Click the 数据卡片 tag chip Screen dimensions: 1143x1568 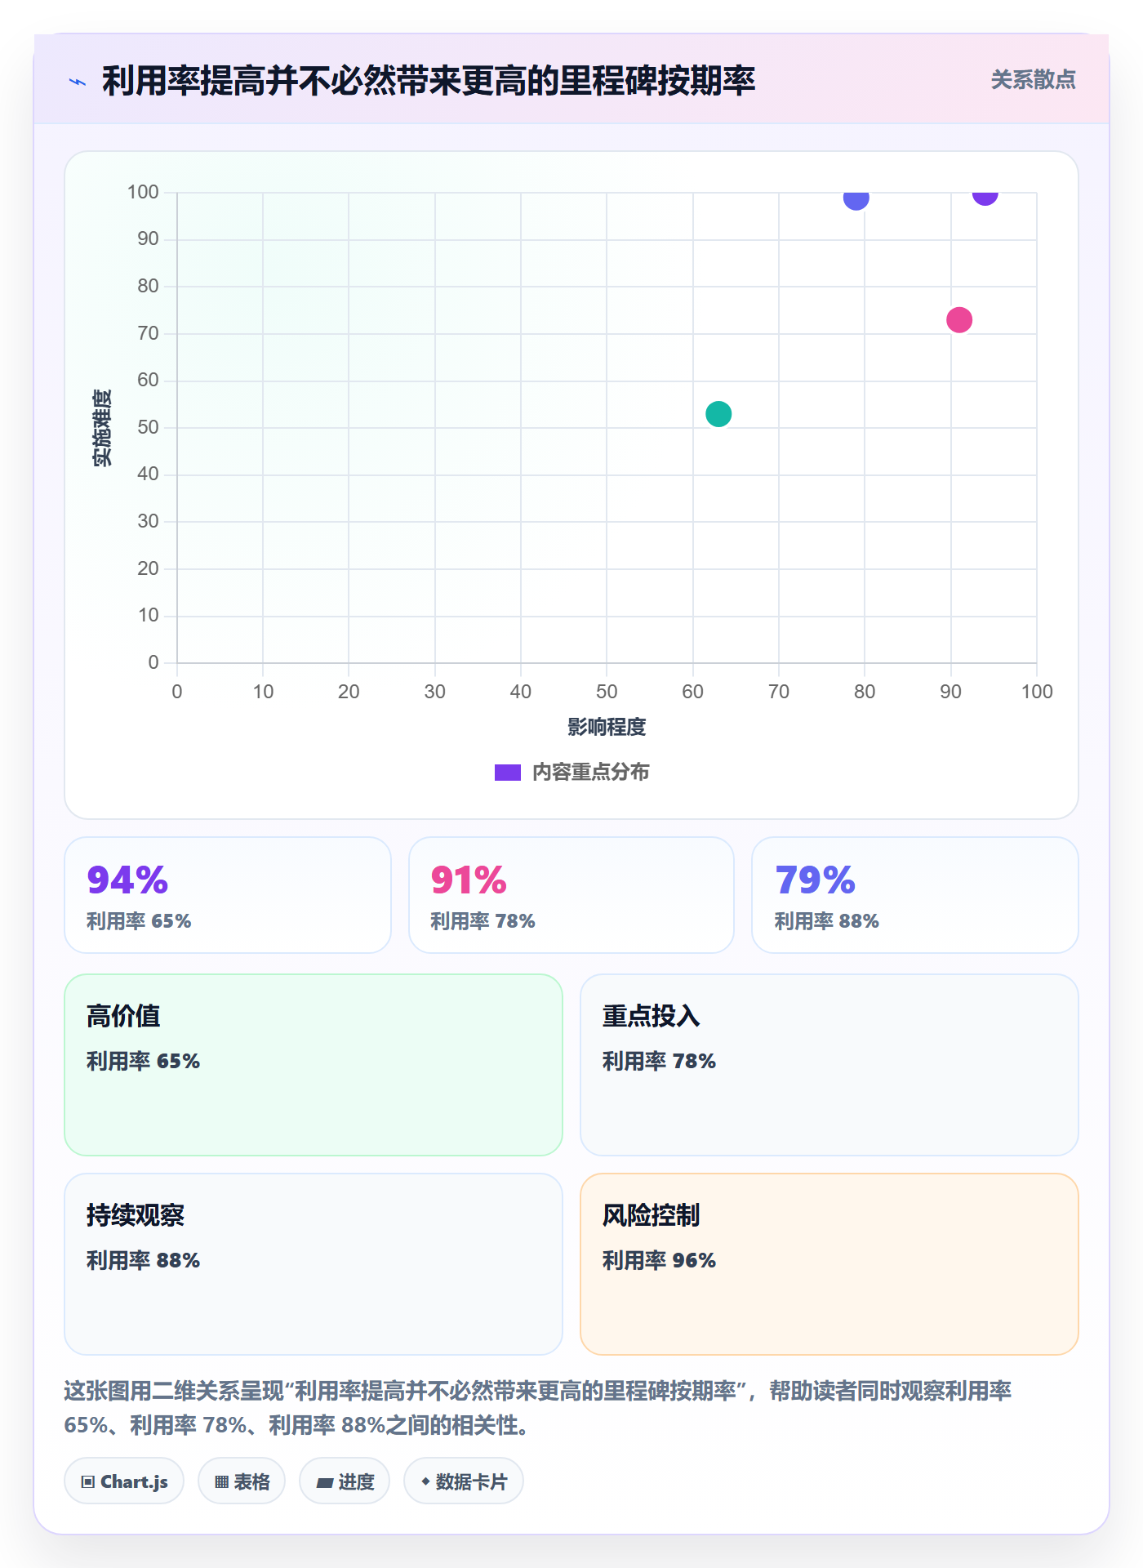pyautogui.click(x=464, y=1481)
